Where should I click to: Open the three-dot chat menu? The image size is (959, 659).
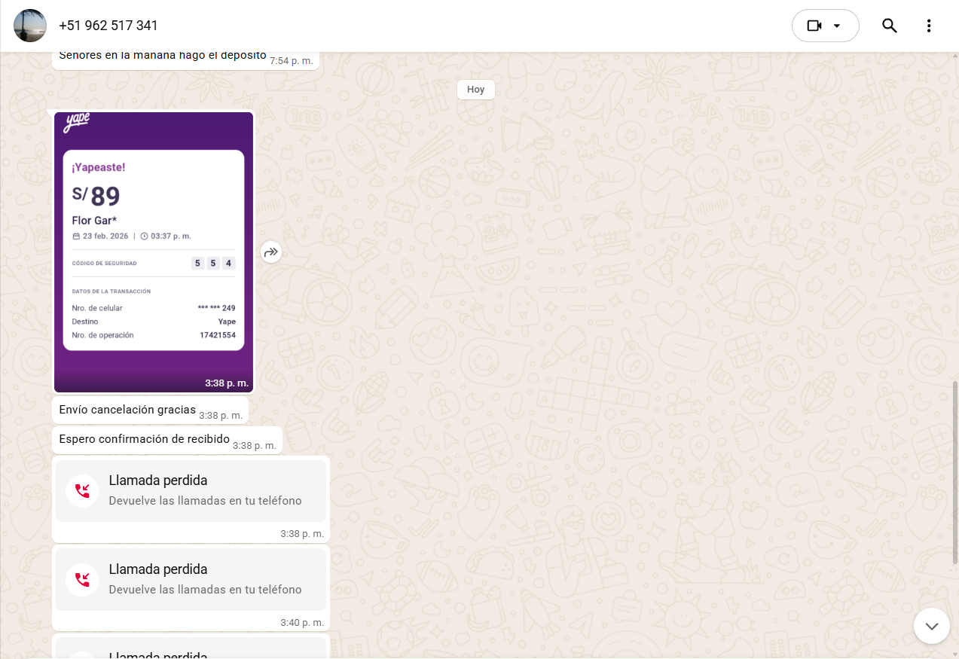tap(929, 26)
